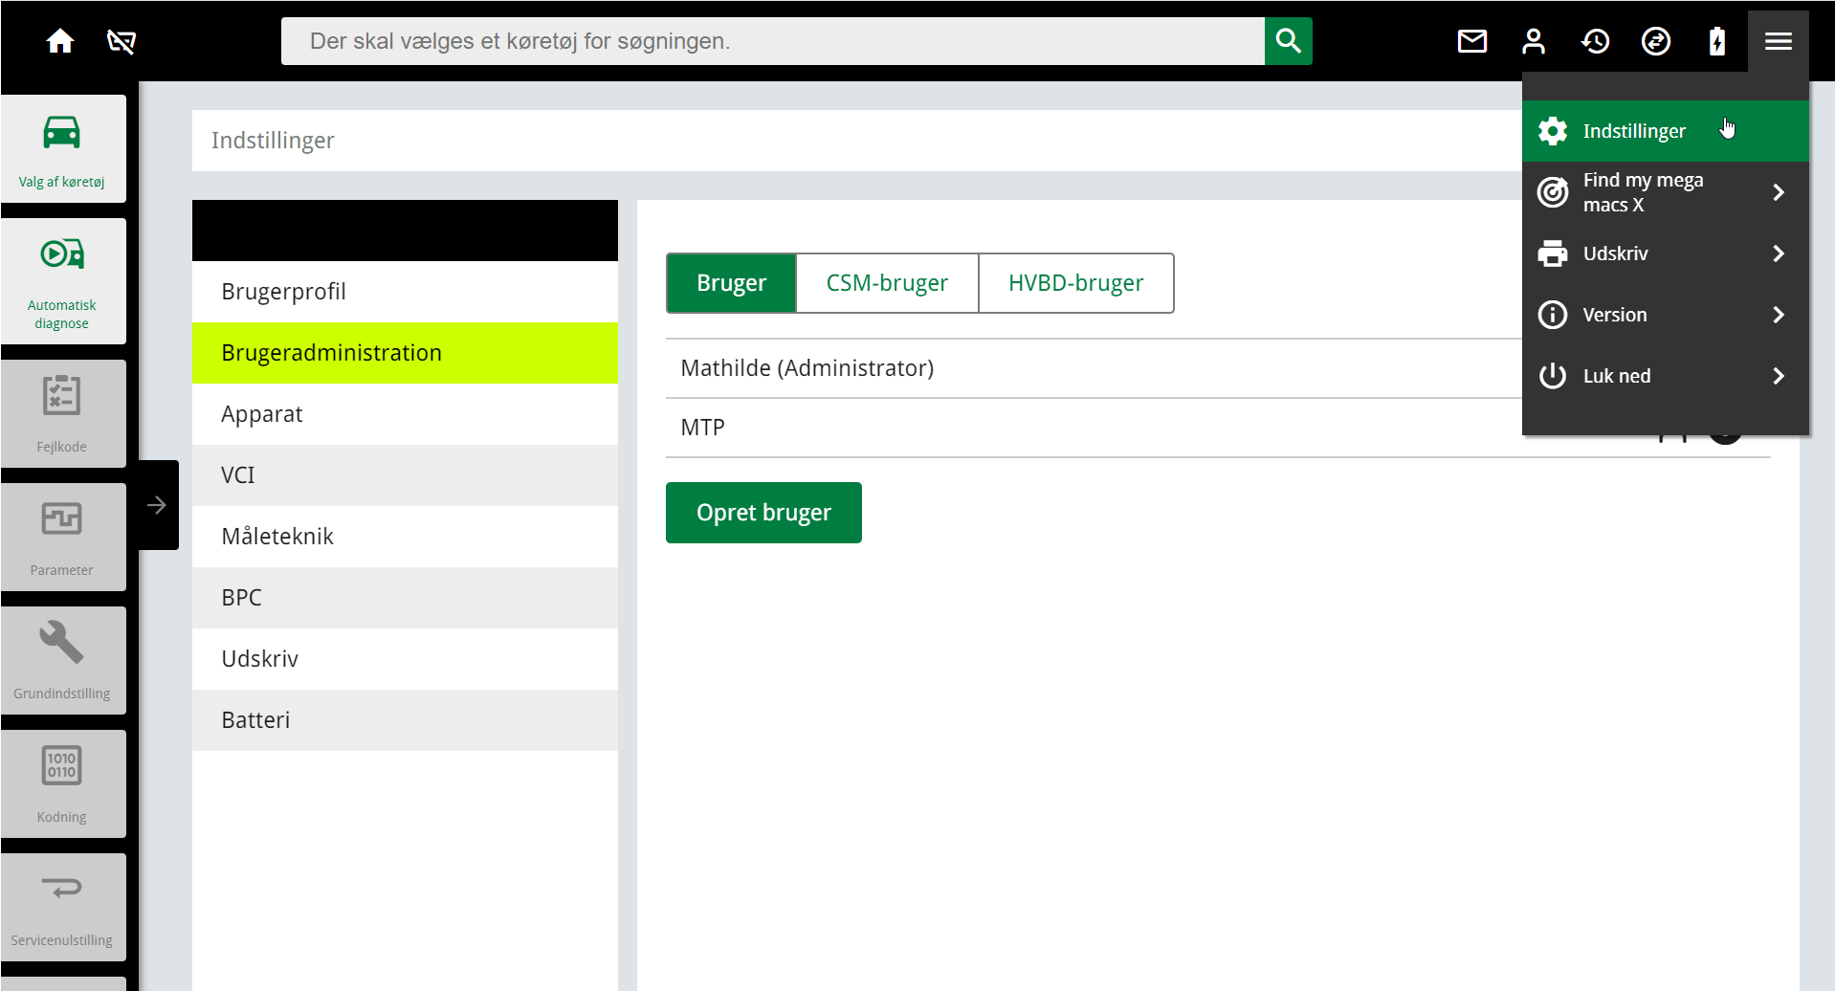Switch to the CSM-bruger tab

(x=887, y=283)
